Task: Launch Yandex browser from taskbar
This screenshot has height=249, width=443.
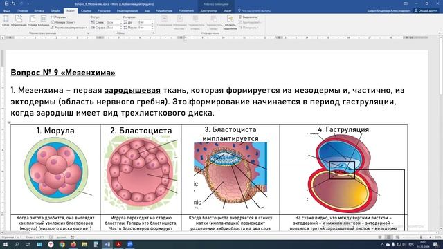Action: tap(51, 244)
